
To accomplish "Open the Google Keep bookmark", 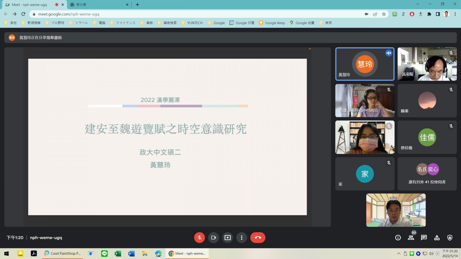I will point(272,23).
